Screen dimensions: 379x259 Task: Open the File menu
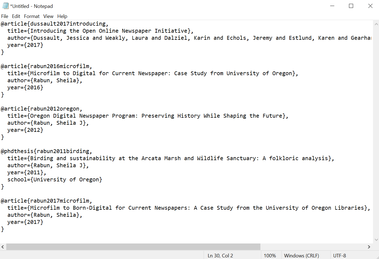pos(5,16)
